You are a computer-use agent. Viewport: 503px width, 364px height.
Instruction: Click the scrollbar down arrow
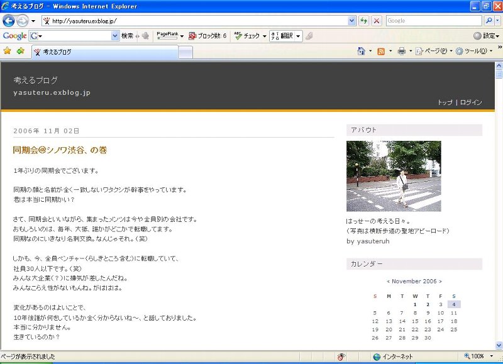[499, 345]
